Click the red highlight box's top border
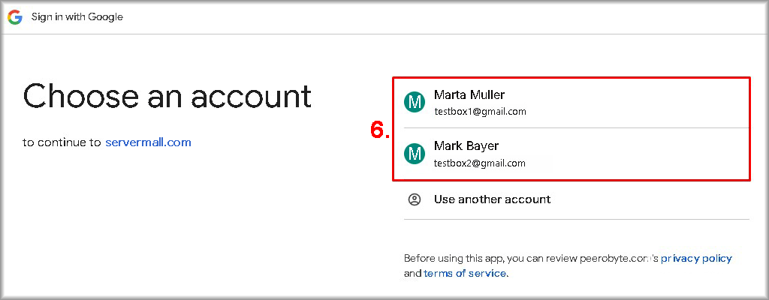This screenshot has height=300, width=769. coord(571,77)
